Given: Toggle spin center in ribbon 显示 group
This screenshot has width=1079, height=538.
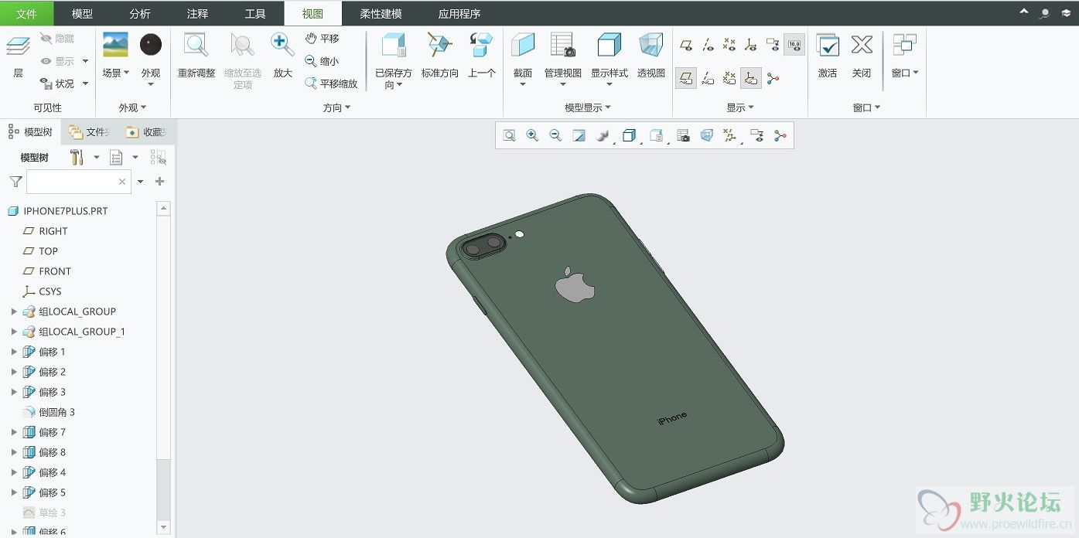Looking at the screenshot, I should tap(773, 78).
